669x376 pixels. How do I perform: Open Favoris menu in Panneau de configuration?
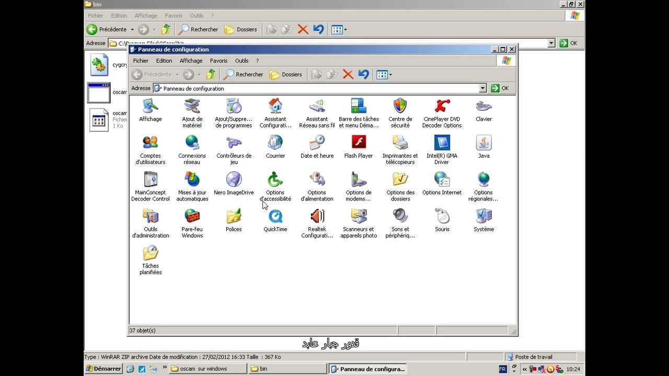coord(218,61)
